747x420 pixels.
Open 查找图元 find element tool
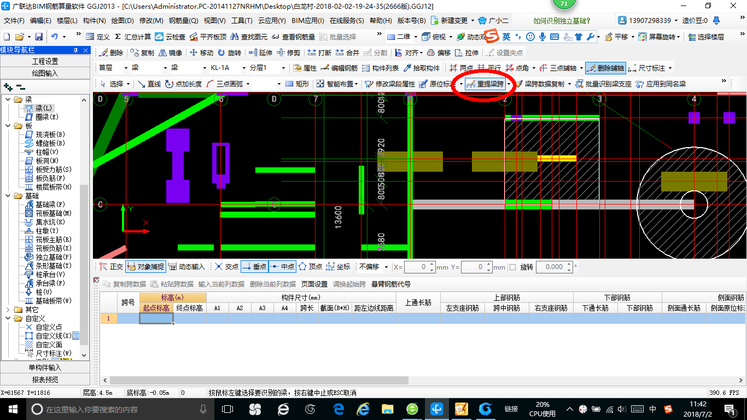point(249,37)
